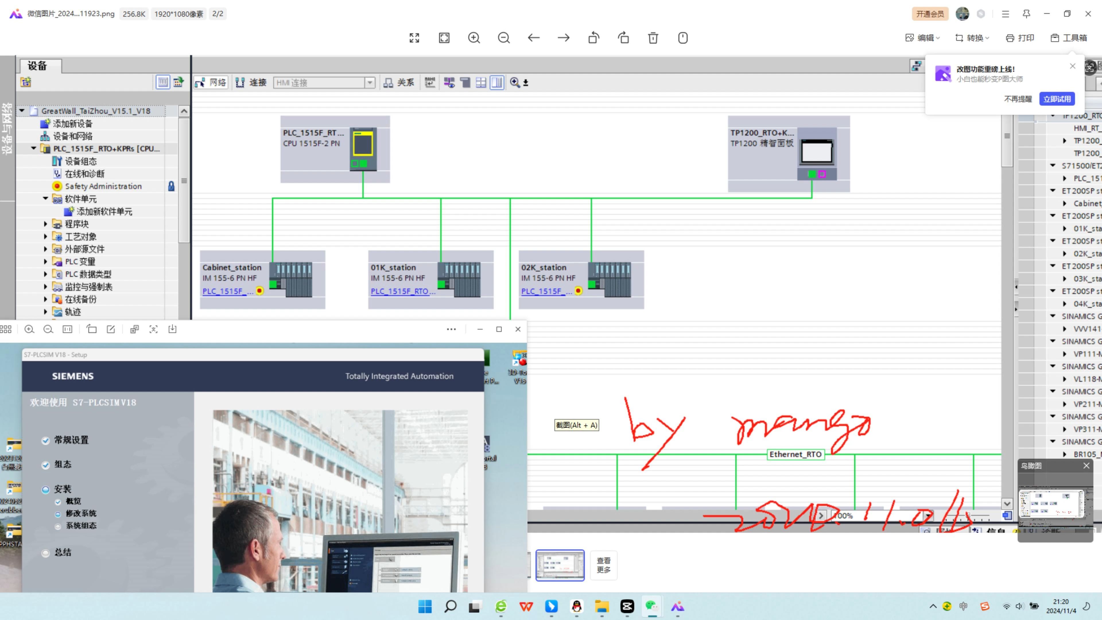This screenshot has width=1102, height=620.
Task: Select 添加新设备 in the project tree
Action: (67, 123)
